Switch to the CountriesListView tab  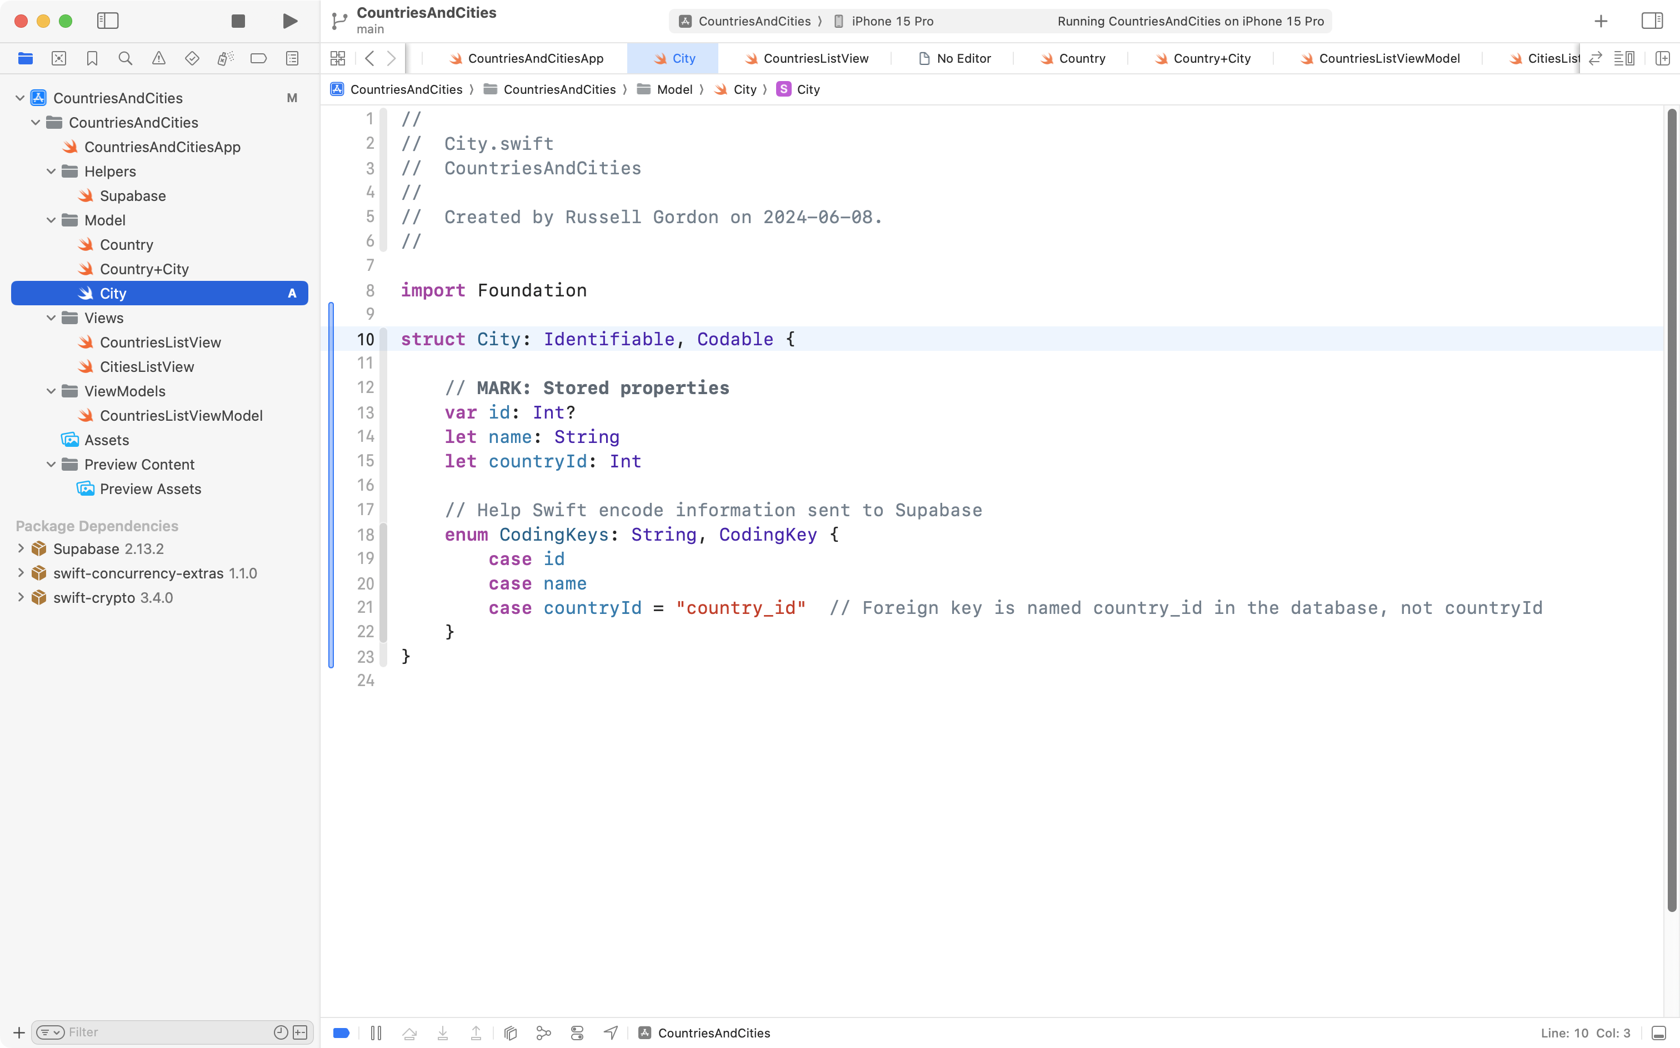815,58
